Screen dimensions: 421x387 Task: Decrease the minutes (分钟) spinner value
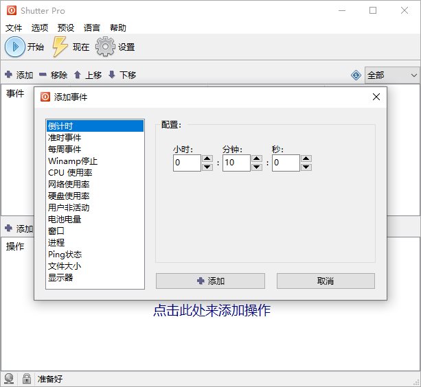pyautogui.click(x=257, y=167)
